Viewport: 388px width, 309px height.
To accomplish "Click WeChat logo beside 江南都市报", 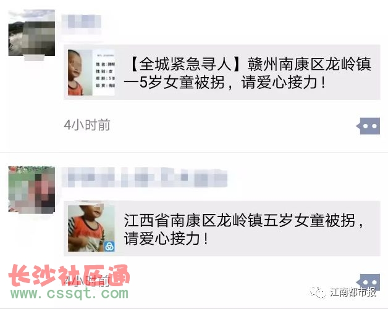I will (x=319, y=292).
